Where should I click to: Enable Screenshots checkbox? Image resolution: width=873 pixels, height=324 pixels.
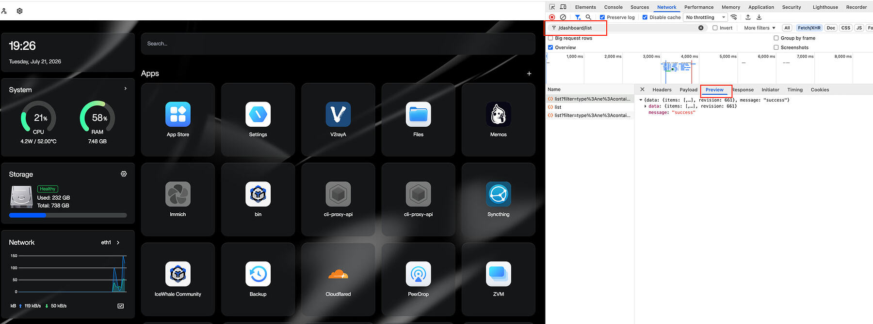[x=776, y=47]
